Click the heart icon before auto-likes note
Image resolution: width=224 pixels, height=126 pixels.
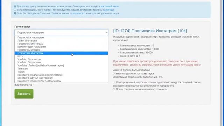point(15,10)
